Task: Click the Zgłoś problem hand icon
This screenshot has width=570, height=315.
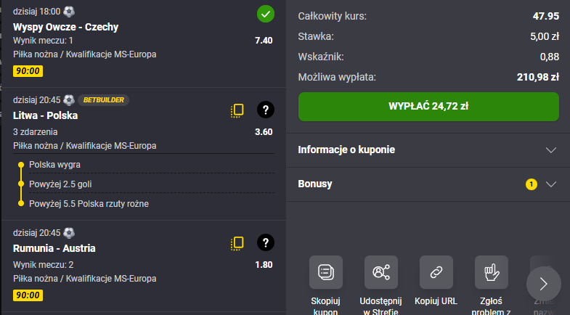Action: pos(492,272)
